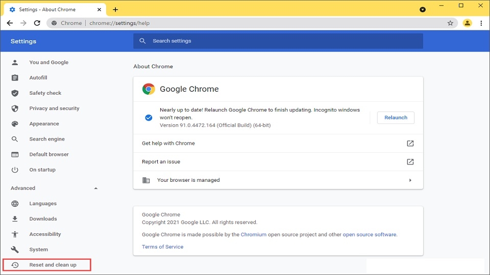Open Downloads settings
490x275 pixels.
[43, 219]
